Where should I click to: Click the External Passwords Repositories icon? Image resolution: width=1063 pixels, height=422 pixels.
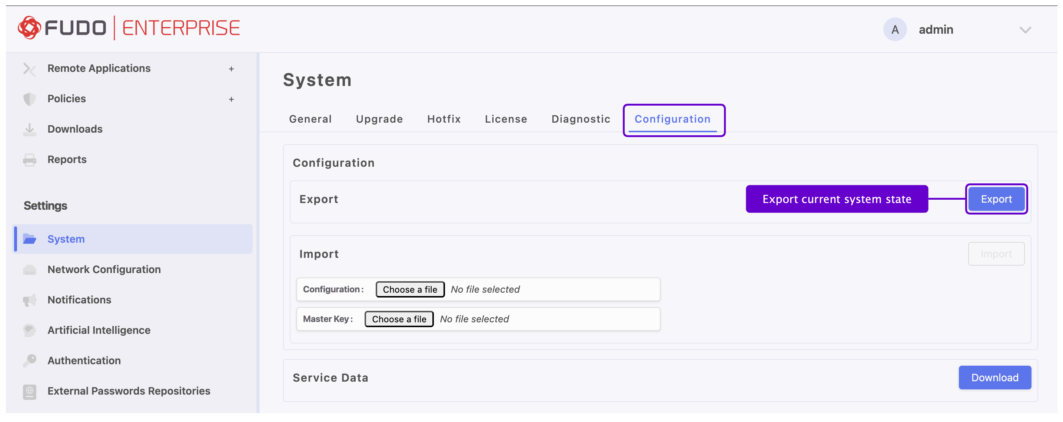tap(29, 391)
